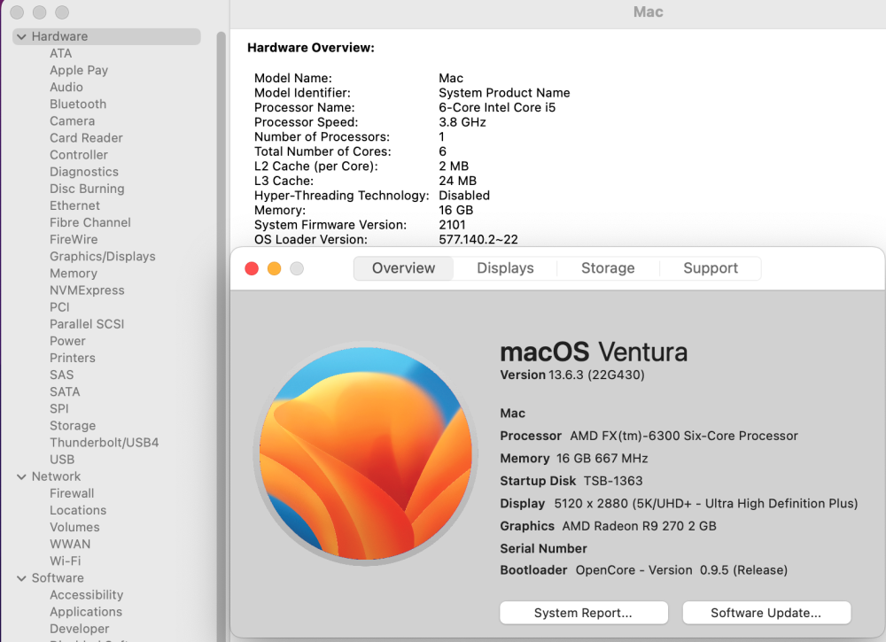
Task: Collapse the Network section chevron
Action: pyautogui.click(x=21, y=476)
